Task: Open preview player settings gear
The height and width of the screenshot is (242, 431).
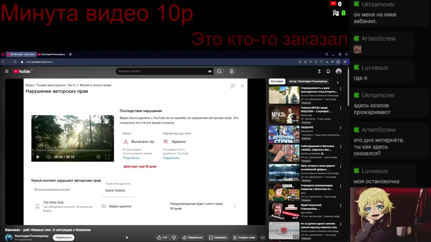Action: click(98, 157)
